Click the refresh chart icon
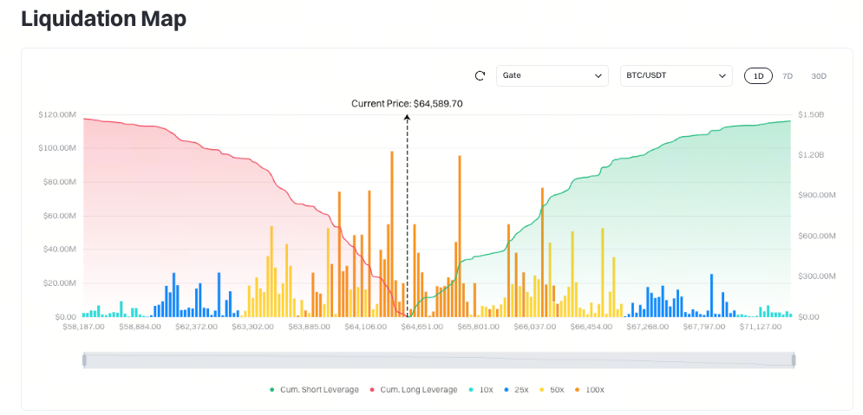The height and width of the screenshot is (415, 863). pyautogui.click(x=480, y=76)
